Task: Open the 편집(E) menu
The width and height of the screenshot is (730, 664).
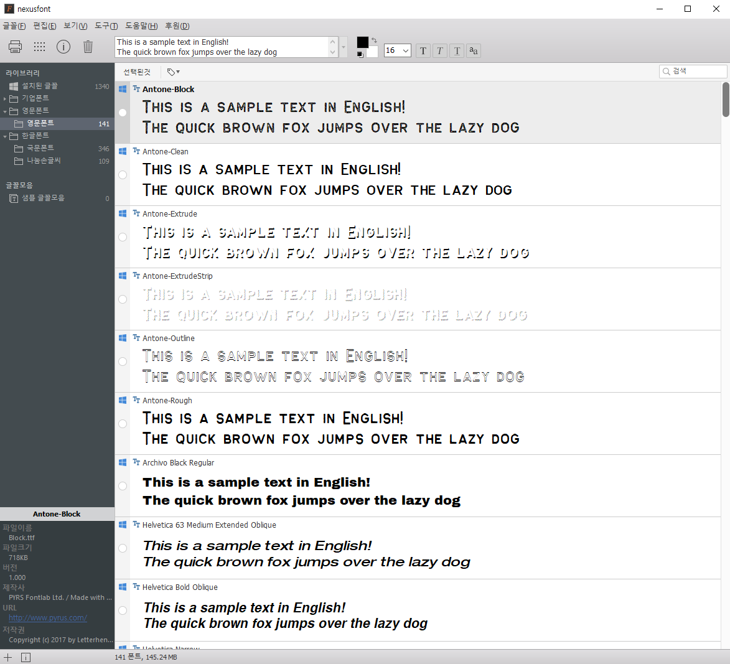Action: tap(45, 26)
